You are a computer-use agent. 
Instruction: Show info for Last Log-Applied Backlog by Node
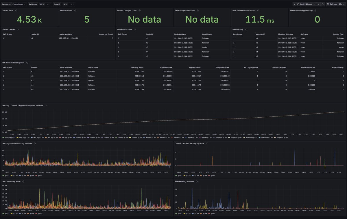click(34, 143)
